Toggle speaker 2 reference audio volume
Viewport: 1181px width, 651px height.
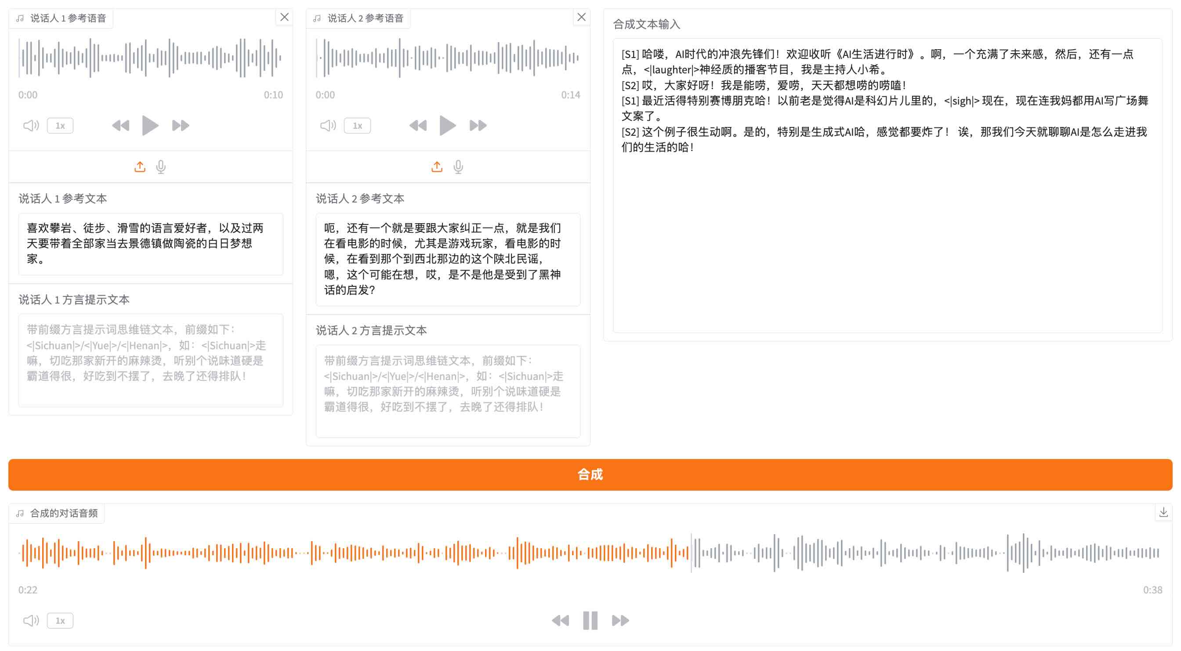click(x=328, y=125)
